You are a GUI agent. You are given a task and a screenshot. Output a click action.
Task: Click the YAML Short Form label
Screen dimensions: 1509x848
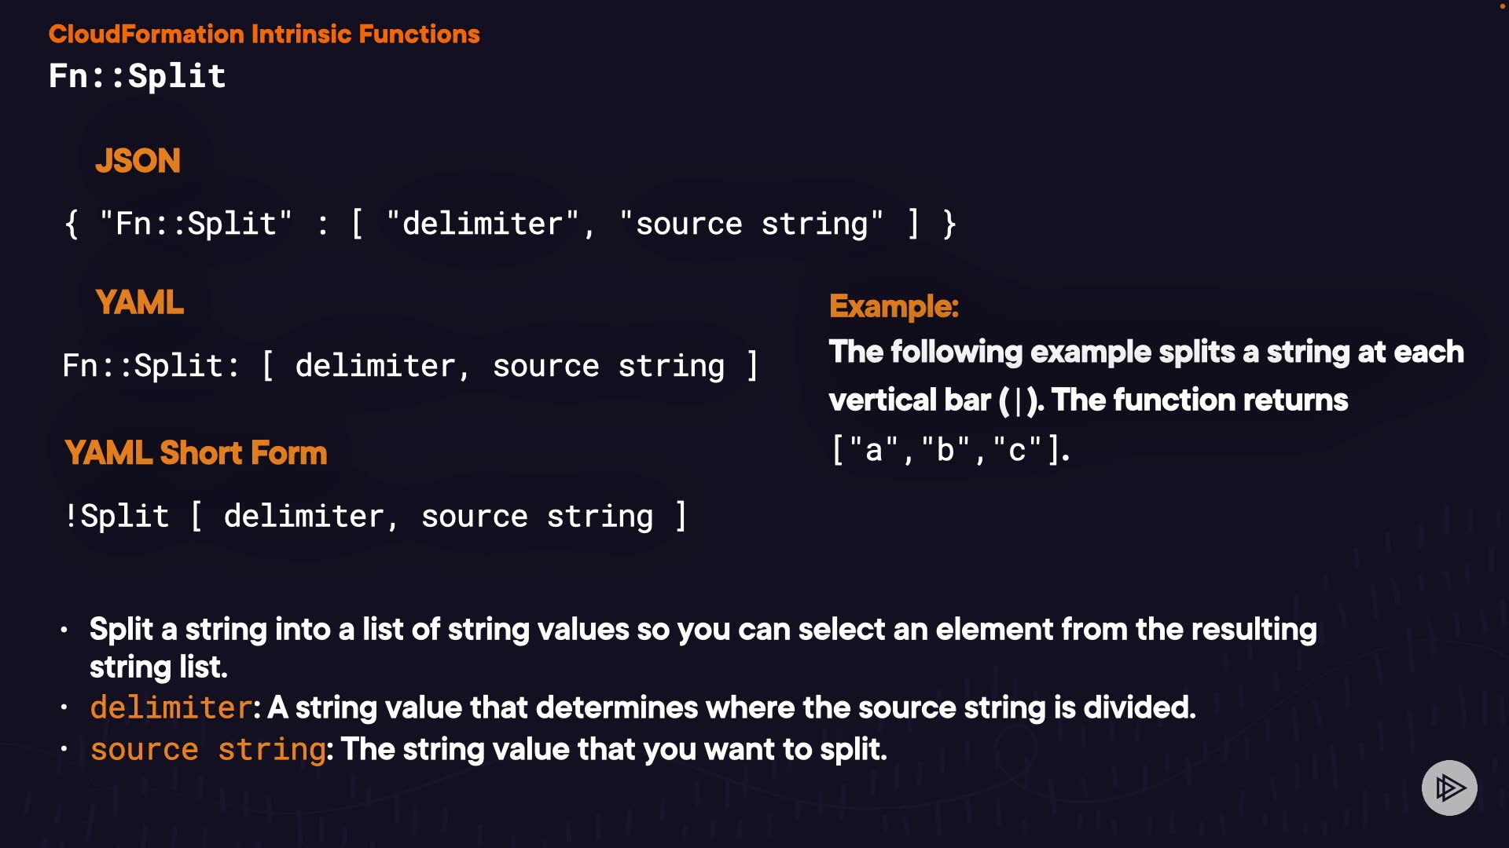[x=196, y=453]
